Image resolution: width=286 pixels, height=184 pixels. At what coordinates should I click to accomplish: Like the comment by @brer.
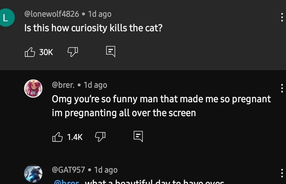point(58,137)
